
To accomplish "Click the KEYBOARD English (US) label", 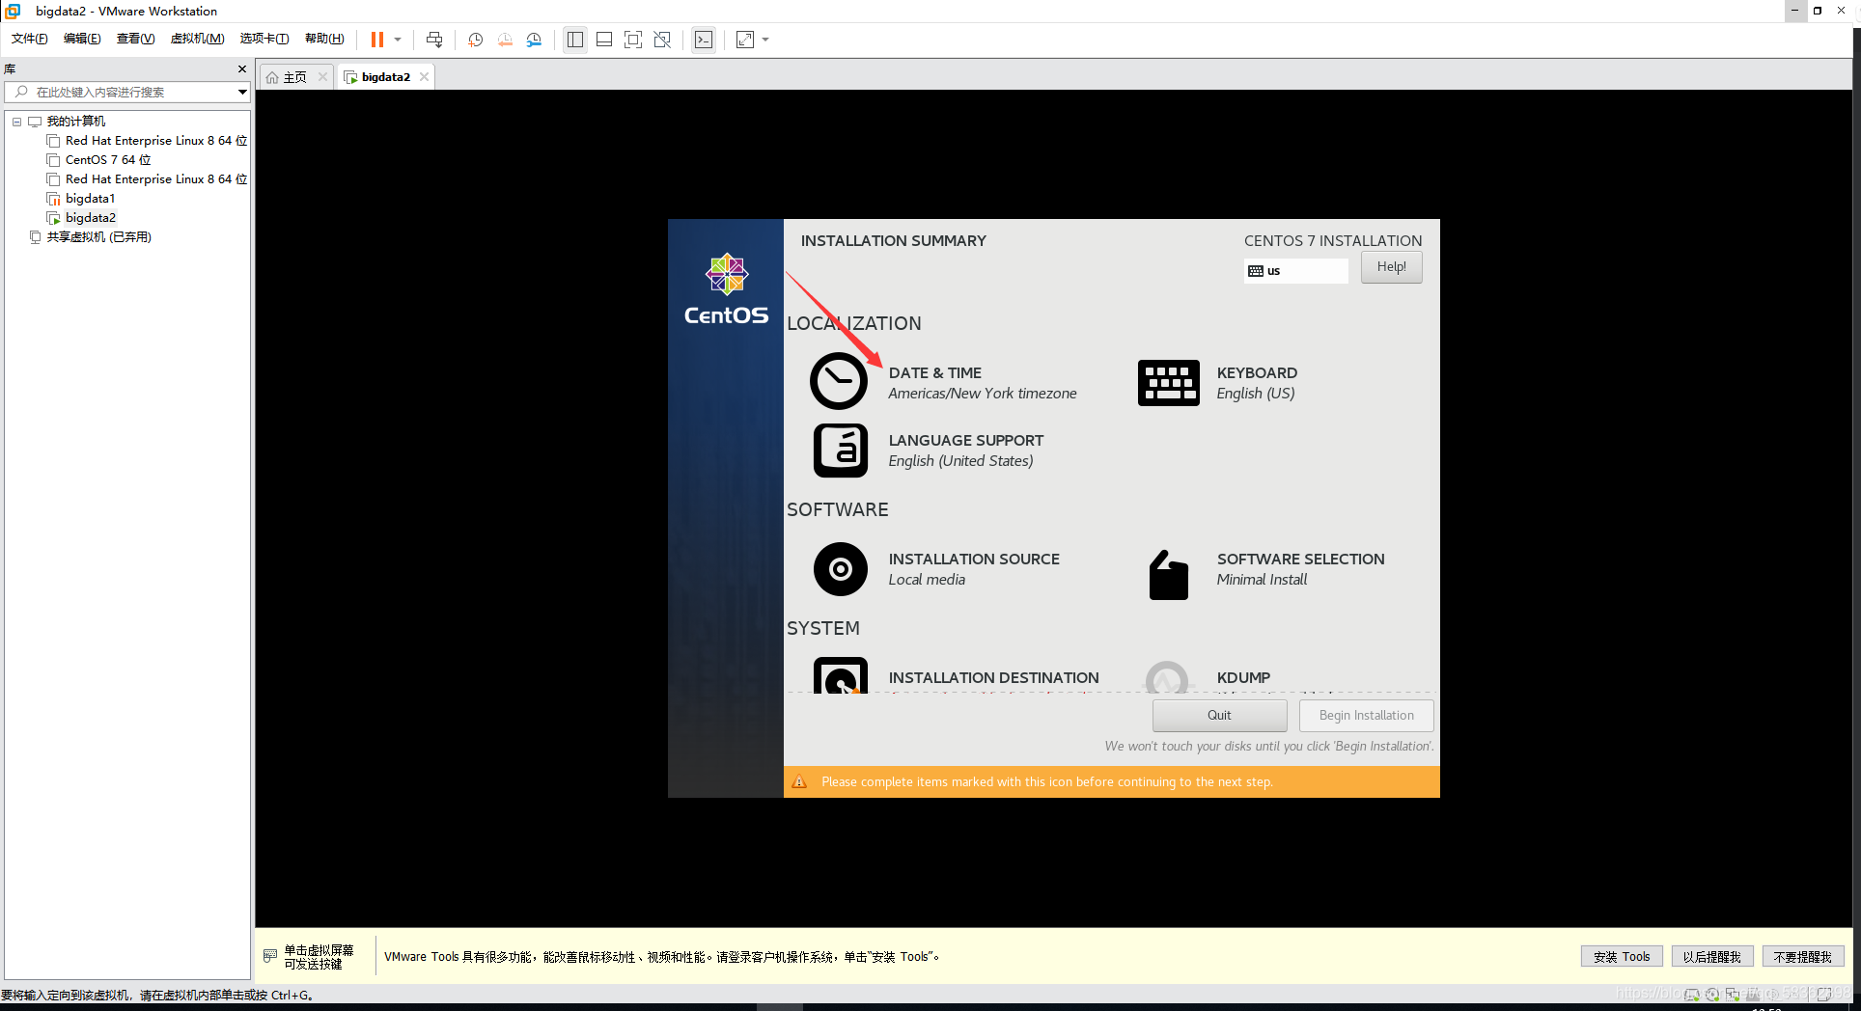I will [x=1257, y=383].
